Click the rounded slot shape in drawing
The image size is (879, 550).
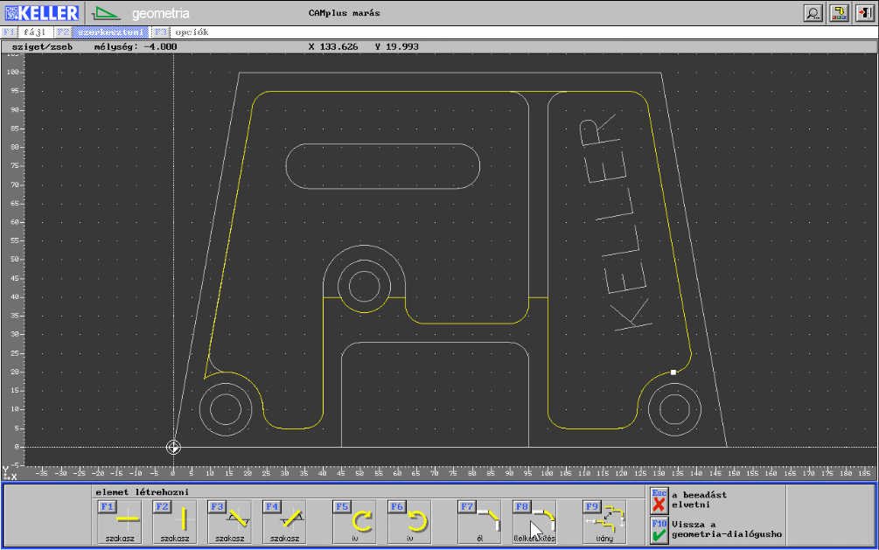coord(383,166)
